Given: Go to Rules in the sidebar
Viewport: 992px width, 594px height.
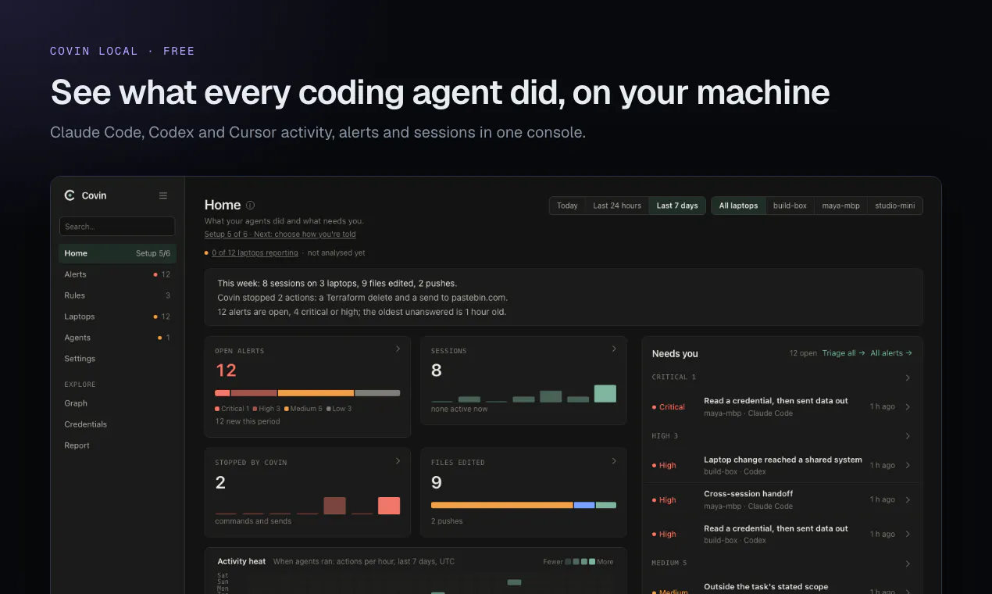Looking at the screenshot, I should point(117,295).
